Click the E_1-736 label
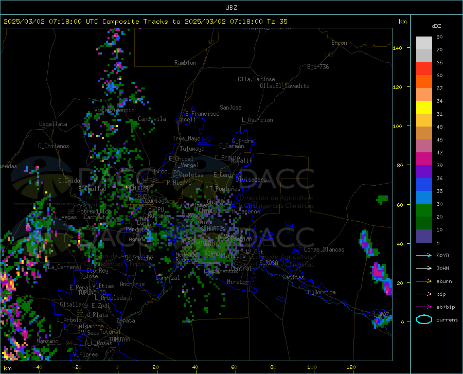This screenshot has width=463, height=374. [x=318, y=67]
